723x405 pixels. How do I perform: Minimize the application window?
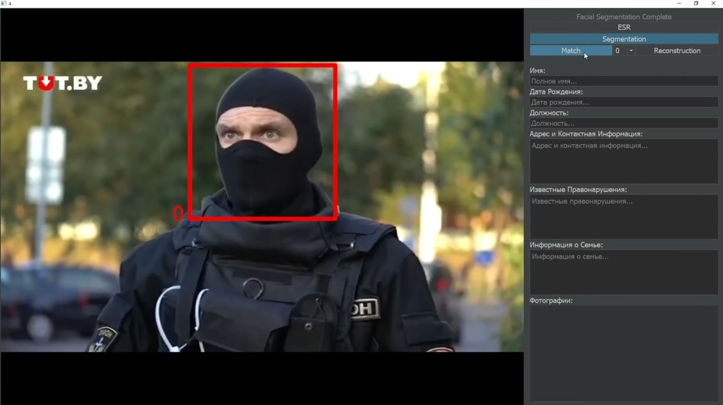[679, 4]
